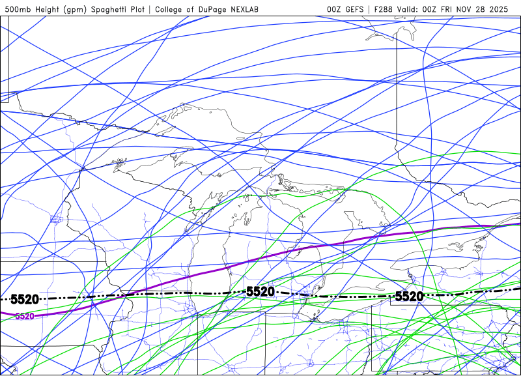Image resolution: width=521 pixels, height=391 pixels.
Task: Click the purple 5520 contour label
Action: point(25,316)
